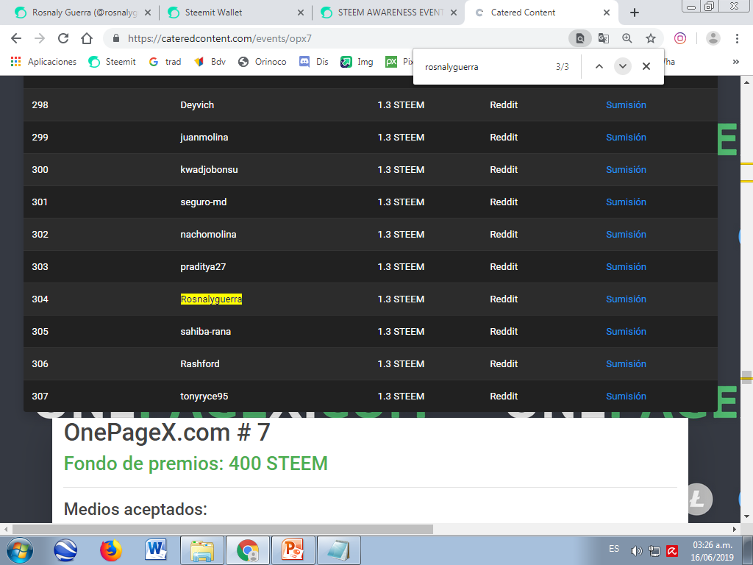Open Sumisión link for tonyryce95
The image size is (753, 565).
pos(626,396)
